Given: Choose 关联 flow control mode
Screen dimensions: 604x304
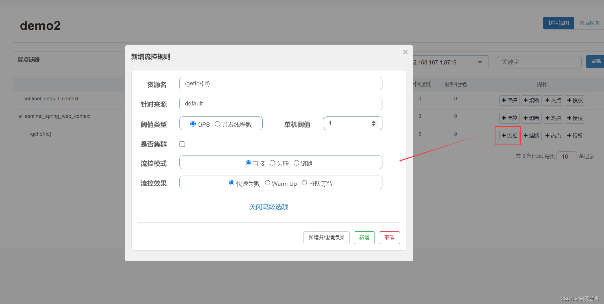Looking at the screenshot, I should [272, 163].
